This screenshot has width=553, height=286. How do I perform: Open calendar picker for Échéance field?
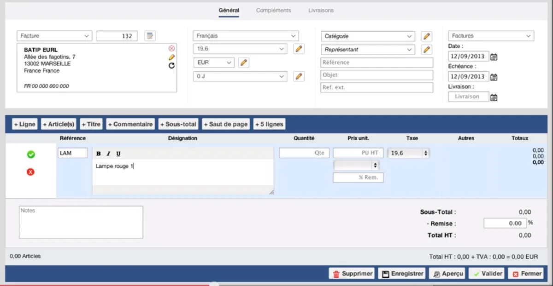[x=494, y=77]
